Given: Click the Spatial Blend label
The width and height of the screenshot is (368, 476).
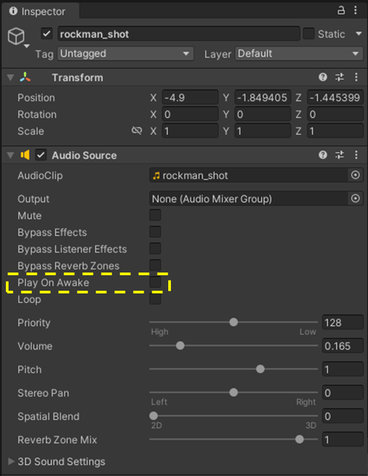Looking at the screenshot, I should 49,416.
